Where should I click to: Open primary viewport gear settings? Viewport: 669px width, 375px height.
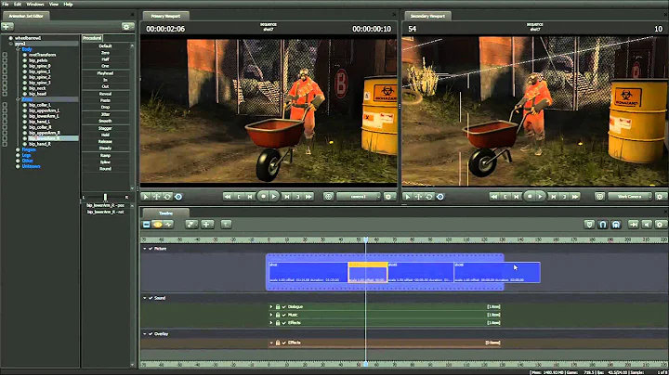coord(388,197)
